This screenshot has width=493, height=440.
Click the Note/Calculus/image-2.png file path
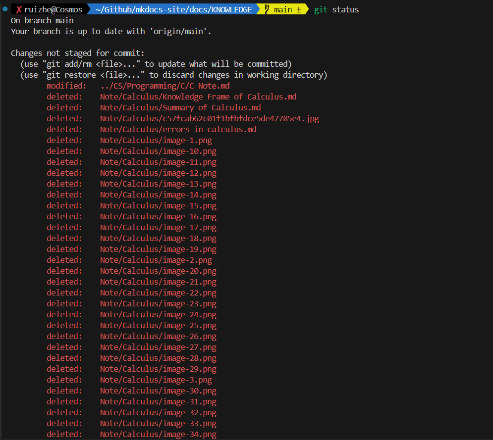click(156, 260)
